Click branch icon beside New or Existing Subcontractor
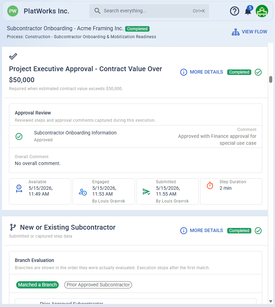The height and width of the screenshot is (307, 275). (x=13, y=227)
